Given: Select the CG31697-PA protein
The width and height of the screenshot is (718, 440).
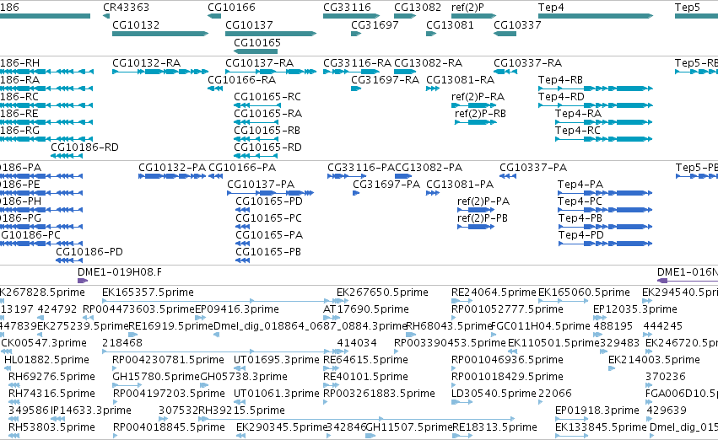Looking at the screenshot, I should pos(356,193).
